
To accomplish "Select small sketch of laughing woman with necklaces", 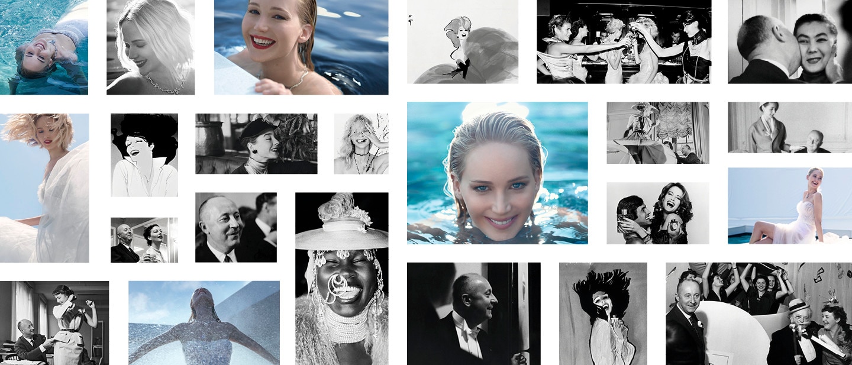I will point(361,144).
